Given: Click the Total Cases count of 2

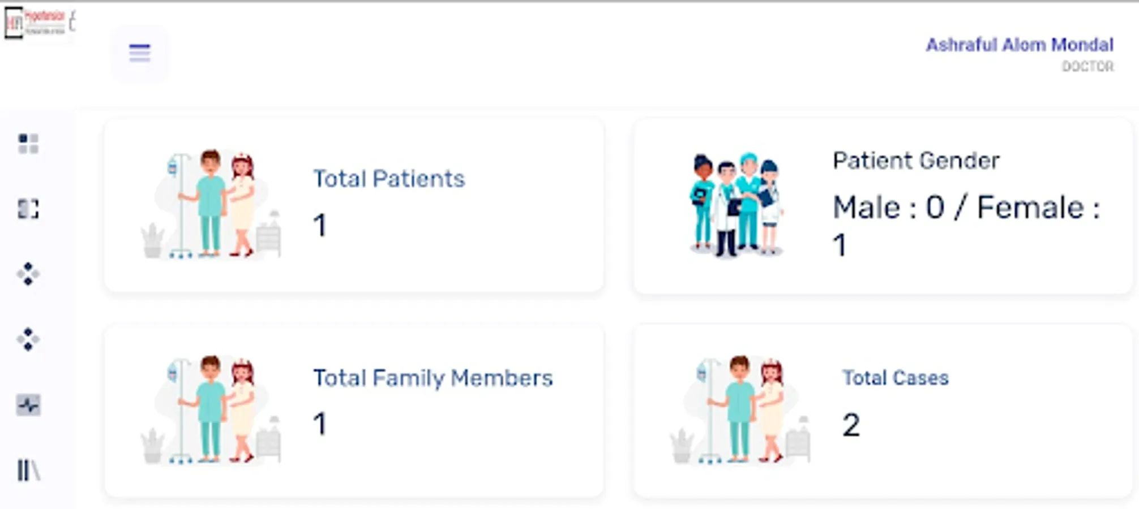Looking at the screenshot, I should coord(851,425).
